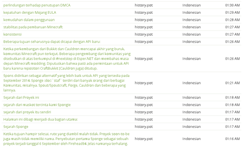Open translation 'kepatuhan dengan Mojang EULA'
The width and height of the screenshot is (251, 149).
point(30,13)
